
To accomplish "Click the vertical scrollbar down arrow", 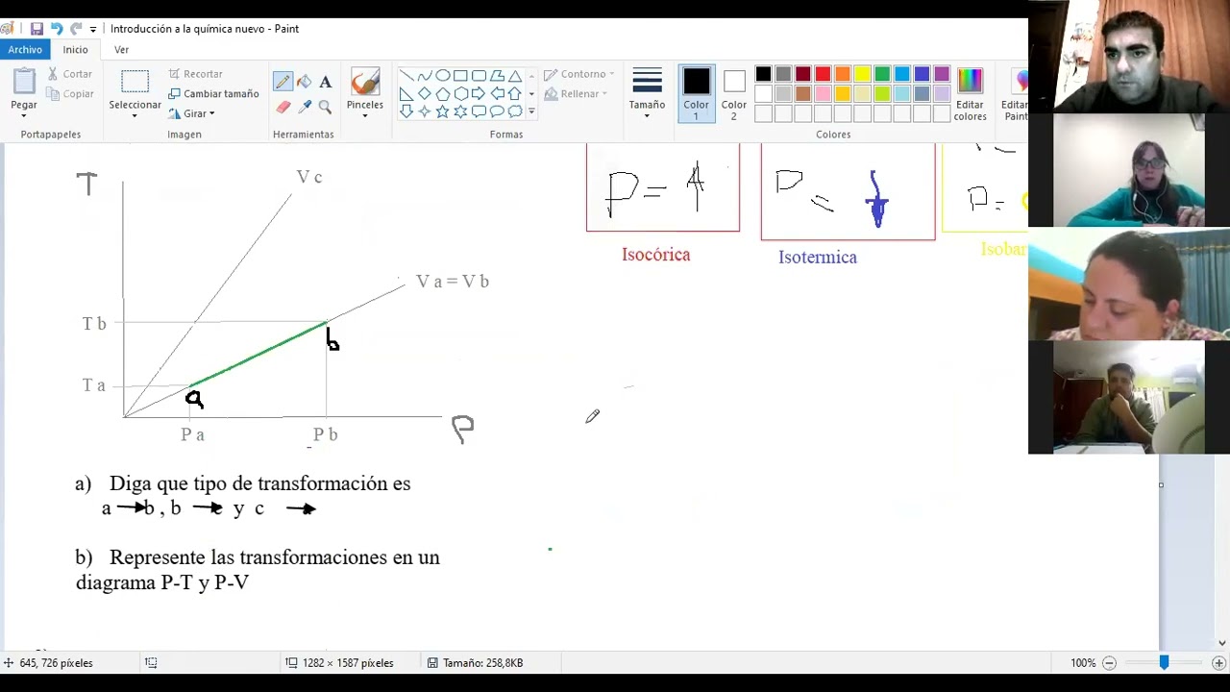I will click(1222, 643).
